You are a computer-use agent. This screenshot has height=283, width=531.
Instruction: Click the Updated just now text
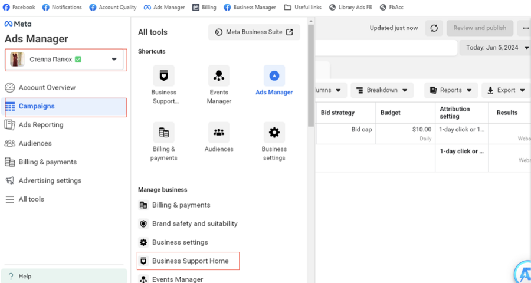394,28
